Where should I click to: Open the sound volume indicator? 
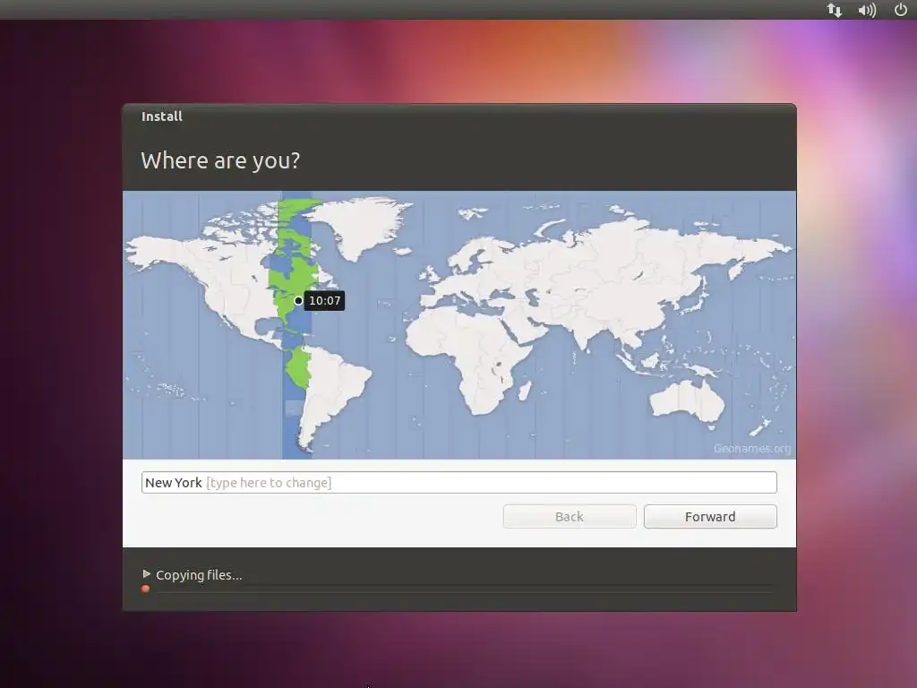(x=867, y=10)
